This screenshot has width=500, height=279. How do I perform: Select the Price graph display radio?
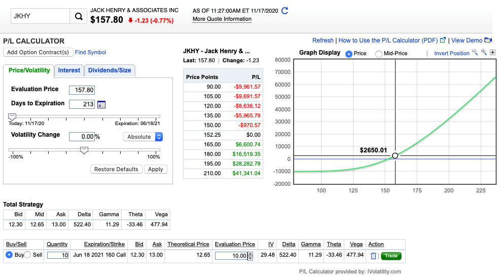pyautogui.click(x=349, y=54)
